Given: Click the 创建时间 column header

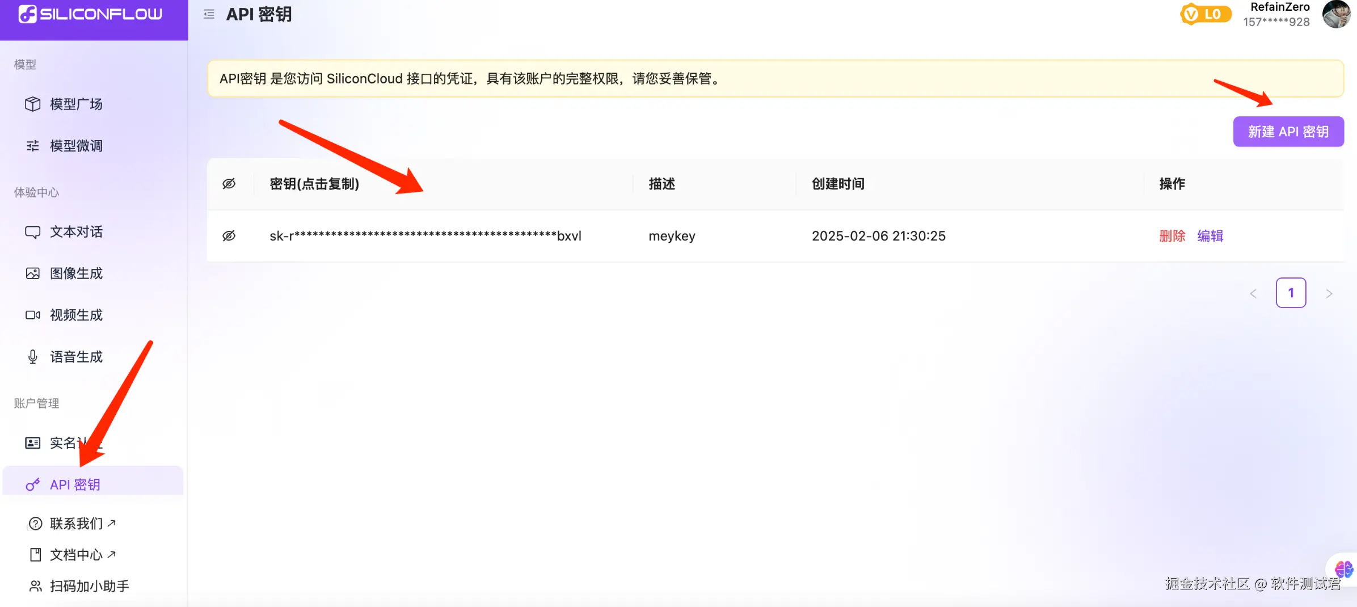Looking at the screenshot, I should [x=838, y=184].
